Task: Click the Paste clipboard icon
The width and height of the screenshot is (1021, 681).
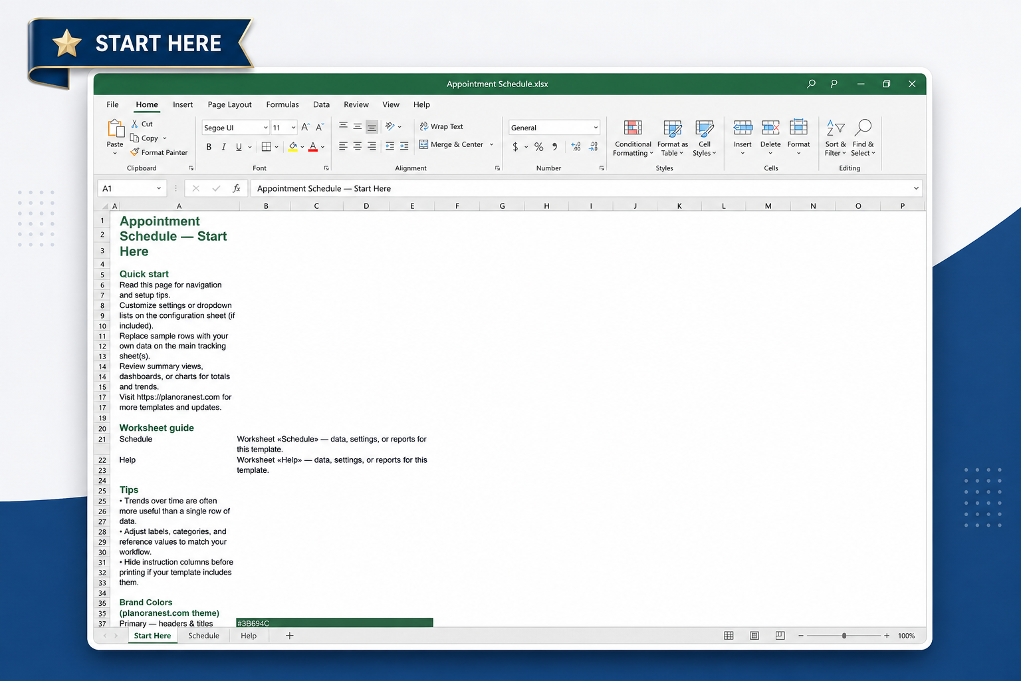Action: (x=115, y=128)
